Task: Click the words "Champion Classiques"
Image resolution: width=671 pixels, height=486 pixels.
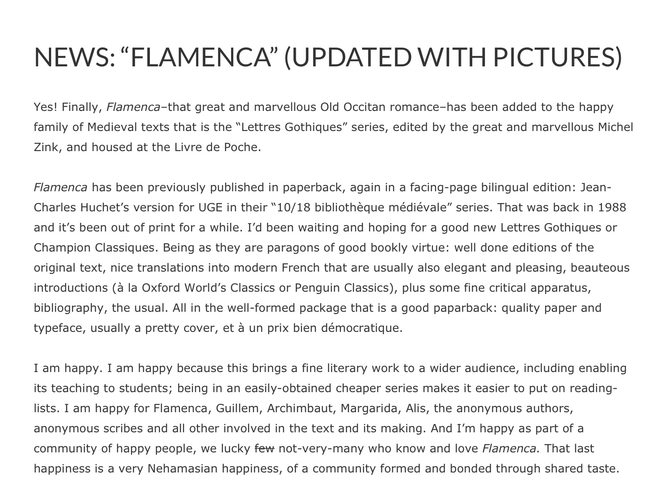Action: click(94, 248)
